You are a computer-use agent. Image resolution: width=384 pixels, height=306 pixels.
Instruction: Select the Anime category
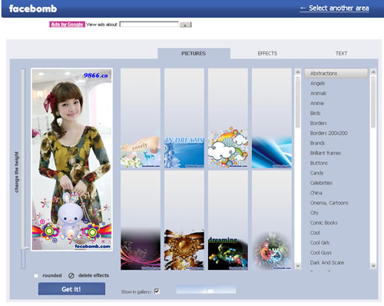tap(317, 103)
